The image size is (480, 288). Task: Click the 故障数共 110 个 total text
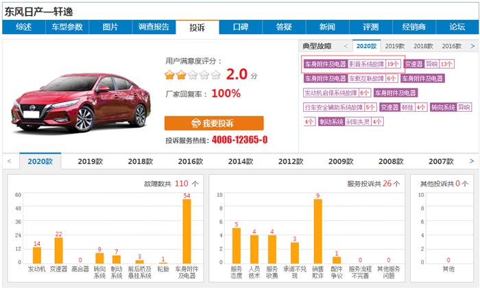point(171,184)
